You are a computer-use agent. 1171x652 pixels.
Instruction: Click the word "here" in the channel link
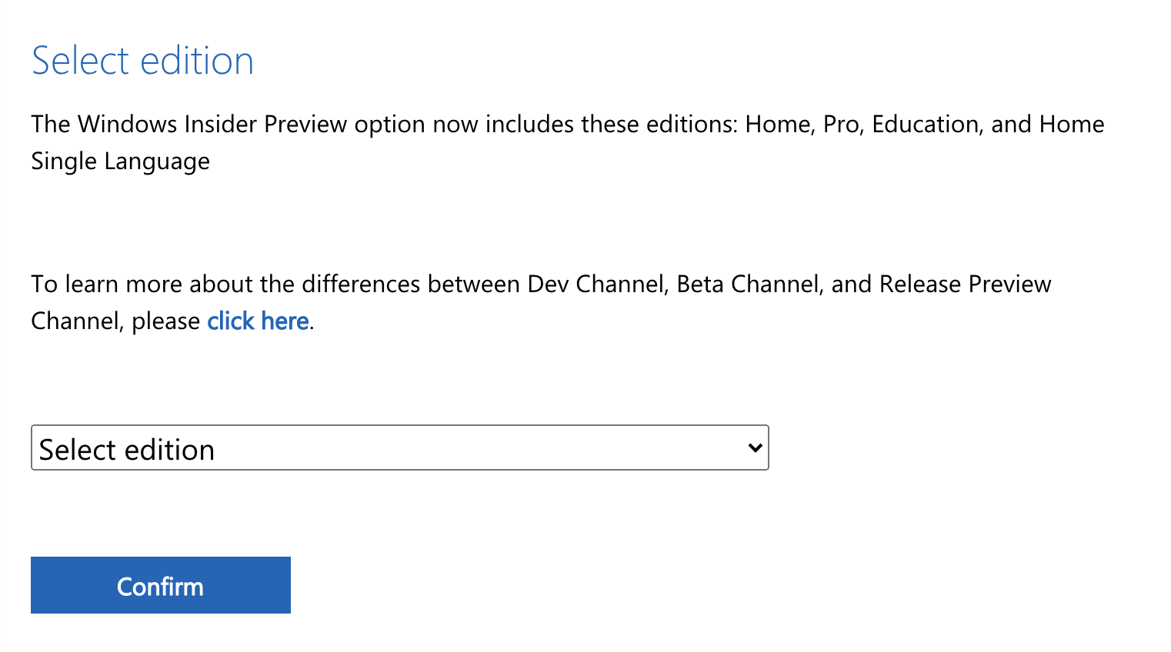point(285,321)
